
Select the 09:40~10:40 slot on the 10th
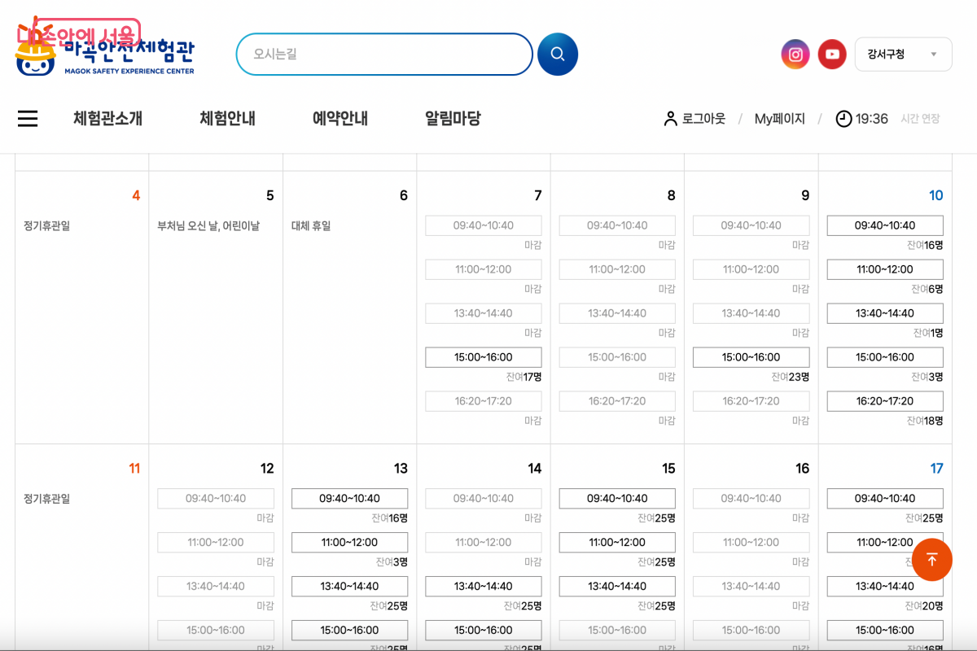885,225
